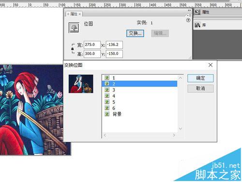Click the 宽 width input field
242x182 pixels.
click(x=92, y=45)
